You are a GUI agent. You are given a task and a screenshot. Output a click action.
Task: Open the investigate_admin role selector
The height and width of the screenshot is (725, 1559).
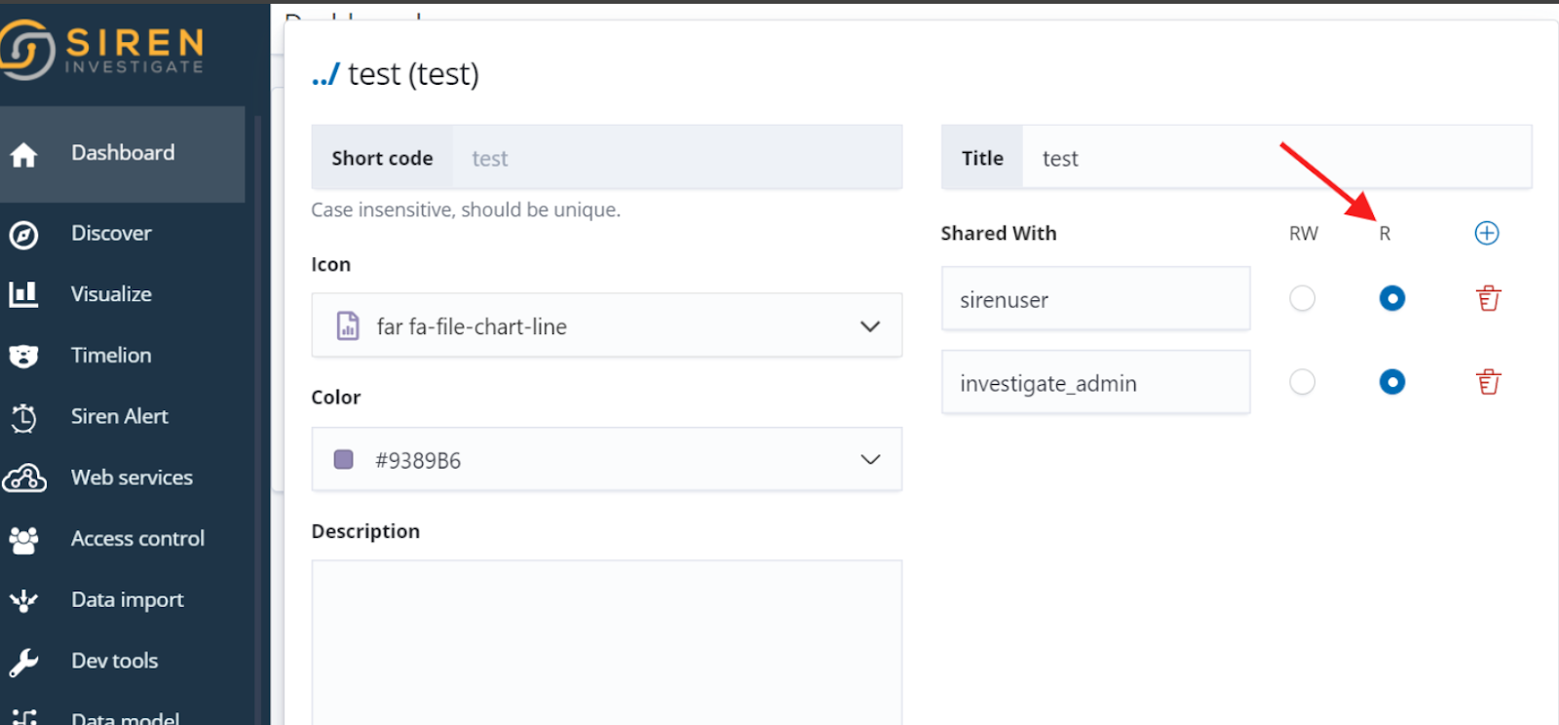tap(1095, 383)
